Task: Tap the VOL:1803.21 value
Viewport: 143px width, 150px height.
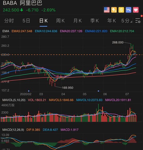Action: coord(37,100)
